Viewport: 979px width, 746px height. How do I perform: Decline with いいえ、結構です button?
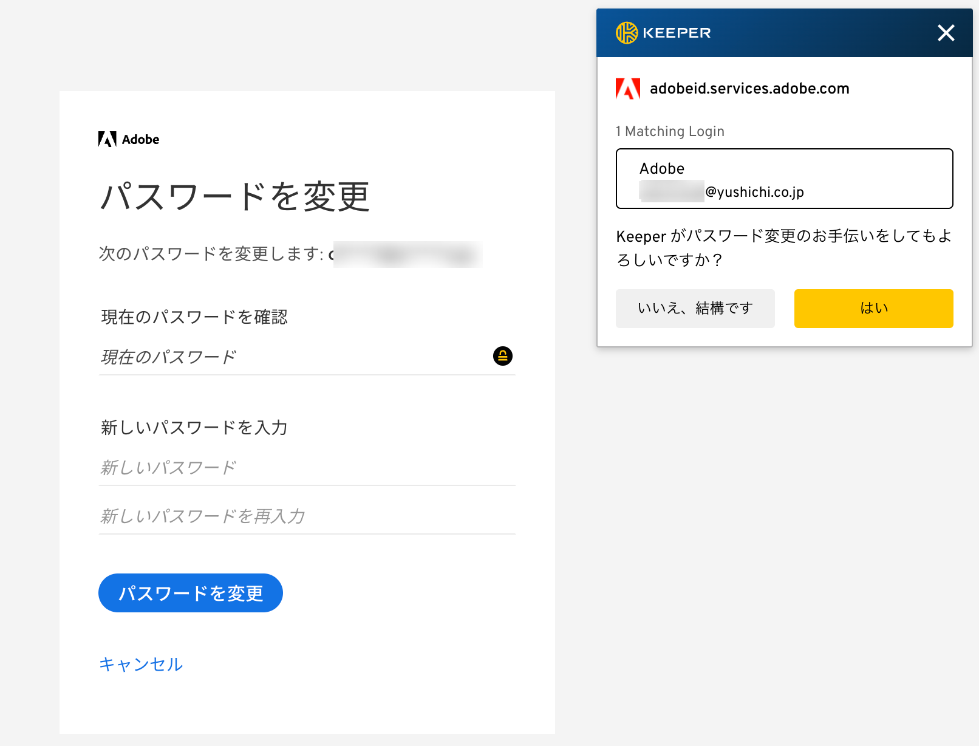point(695,309)
